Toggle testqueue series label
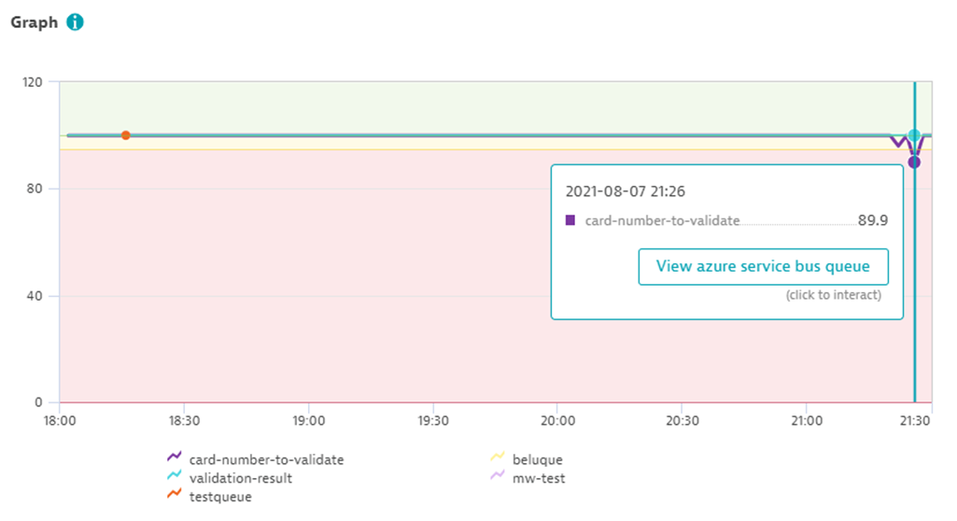Viewport: 957px width, 521px height. [220, 497]
